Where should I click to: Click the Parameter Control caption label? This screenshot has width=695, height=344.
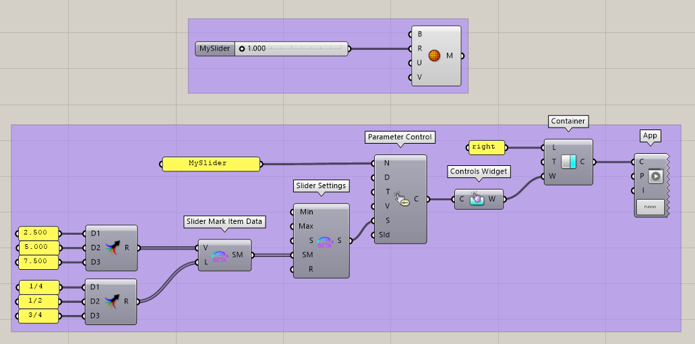point(400,137)
